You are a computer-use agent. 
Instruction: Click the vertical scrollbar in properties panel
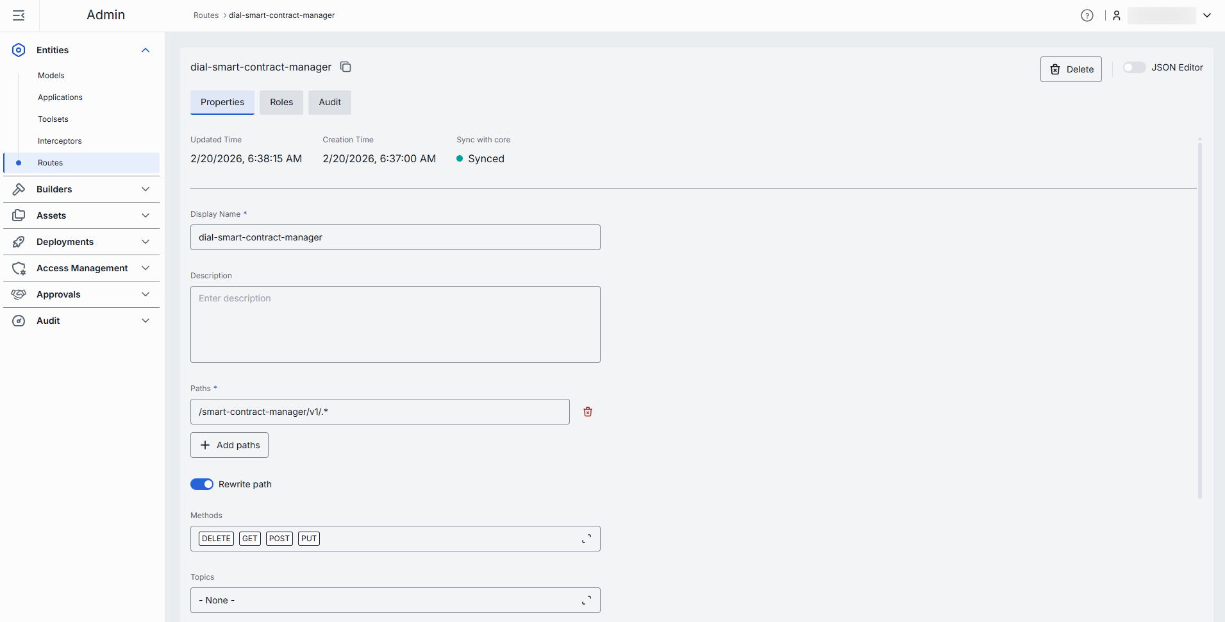[1199, 321]
